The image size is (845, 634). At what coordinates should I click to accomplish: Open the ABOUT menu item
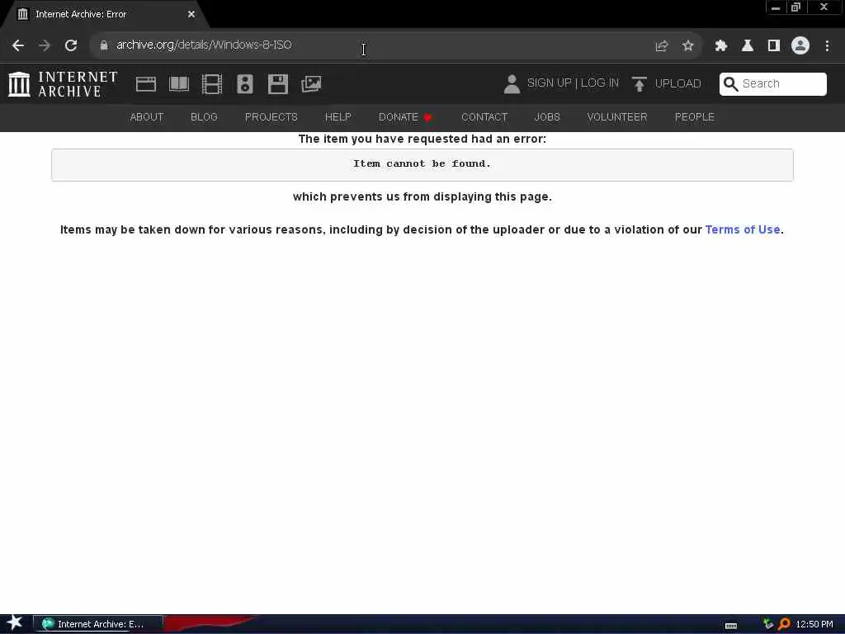[147, 117]
